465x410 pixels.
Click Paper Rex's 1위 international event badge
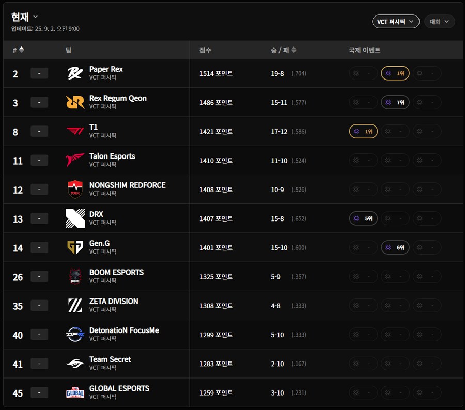[x=395, y=73]
